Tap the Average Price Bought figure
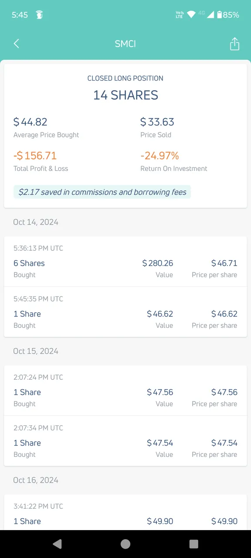Viewport: 251px width, 558px height. 30,122
